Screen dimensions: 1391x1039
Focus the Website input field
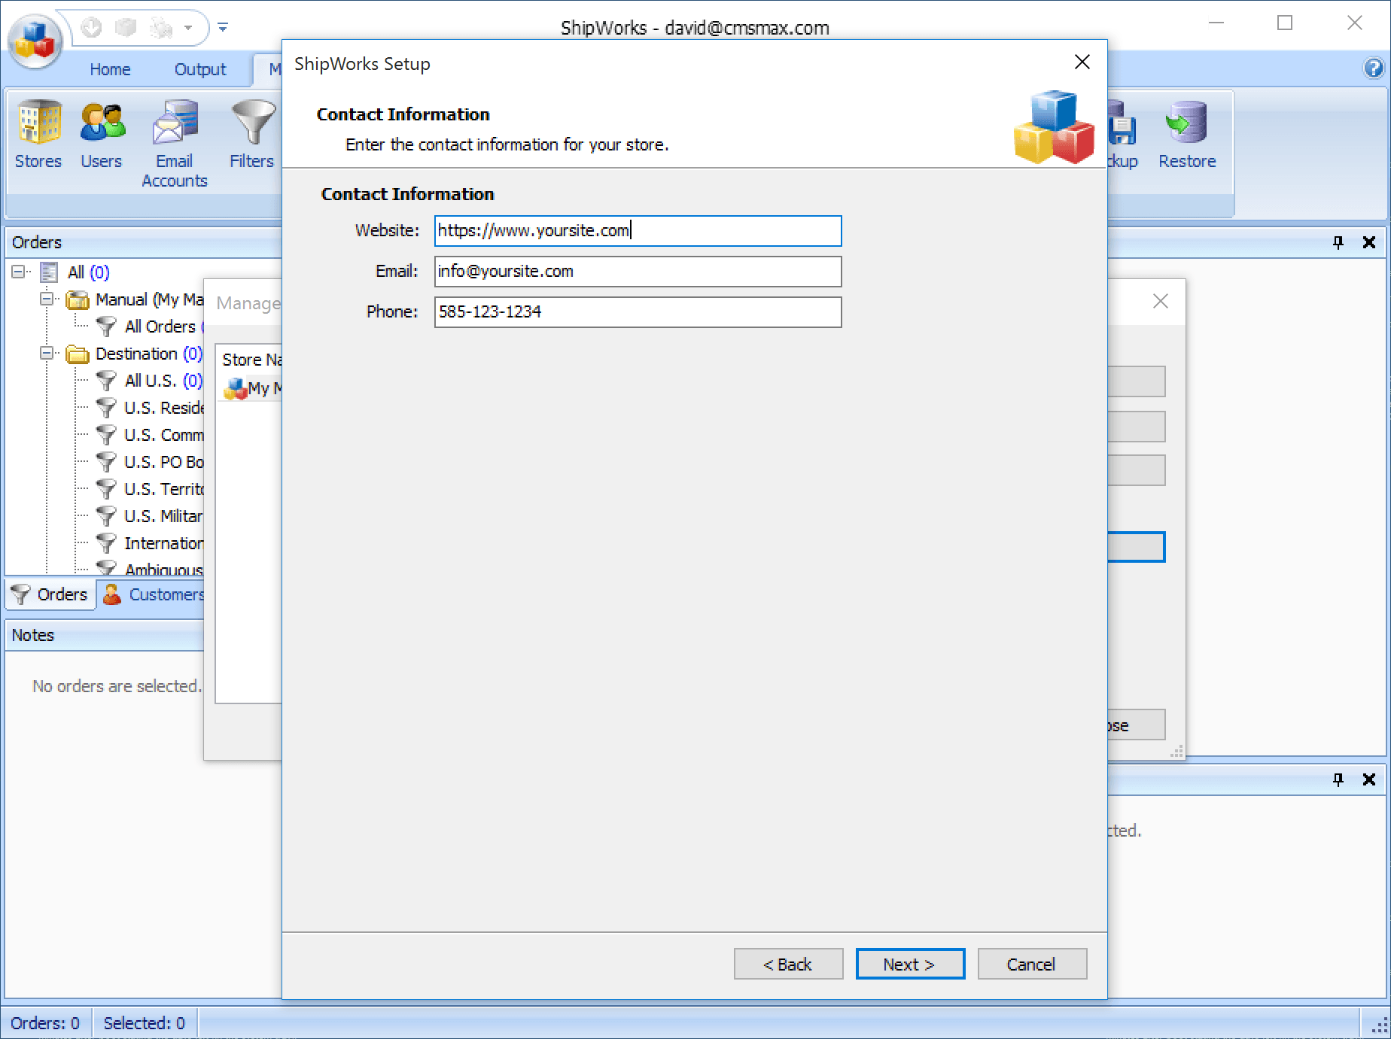(638, 231)
